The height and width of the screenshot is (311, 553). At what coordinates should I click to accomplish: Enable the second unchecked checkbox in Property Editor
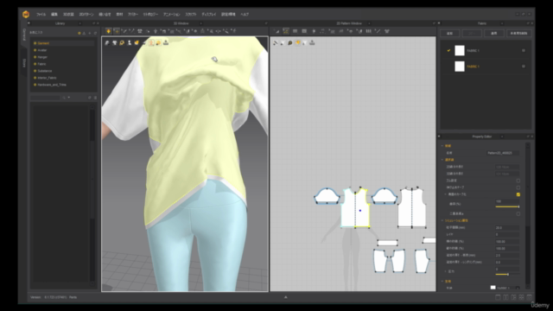[x=518, y=187]
